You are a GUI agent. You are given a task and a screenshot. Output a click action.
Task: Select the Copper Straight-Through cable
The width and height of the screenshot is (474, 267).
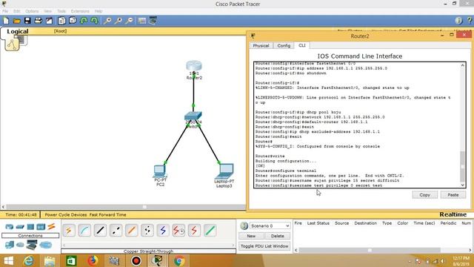(101, 231)
